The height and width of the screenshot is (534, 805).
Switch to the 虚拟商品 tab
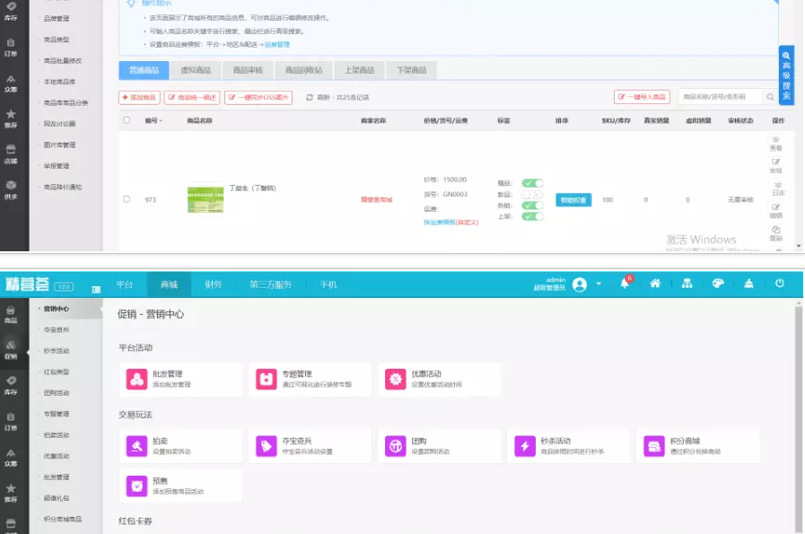(196, 70)
